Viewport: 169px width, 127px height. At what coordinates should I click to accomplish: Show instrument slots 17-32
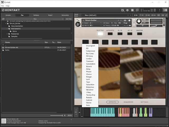point(142,15)
